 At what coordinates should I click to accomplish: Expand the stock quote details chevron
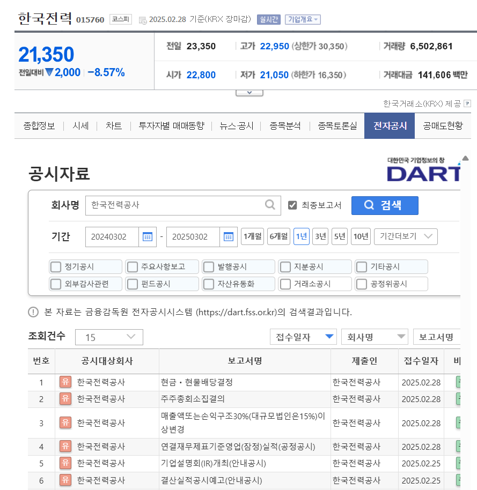pos(249,93)
